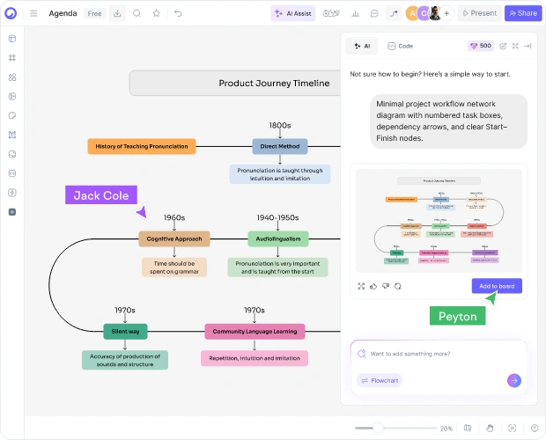Select the Product Journey Timeline title box
The height and width of the screenshot is (440, 546).
pos(235,83)
